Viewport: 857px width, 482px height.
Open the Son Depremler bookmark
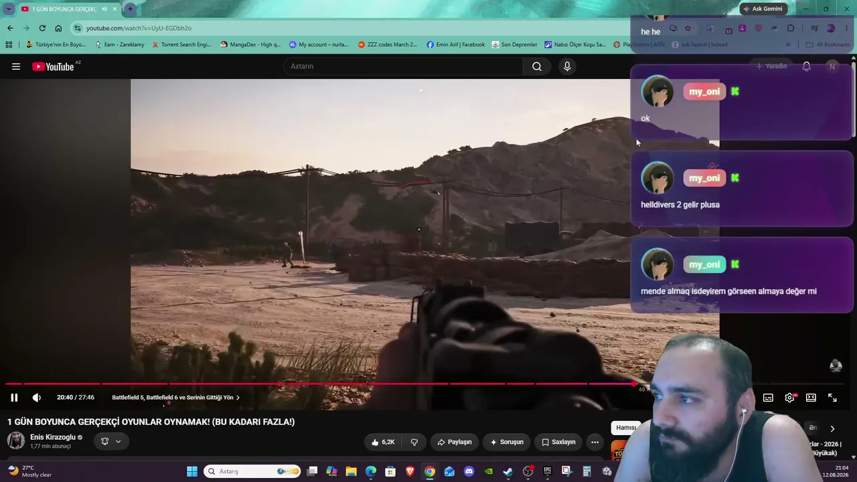click(x=514, y=45)
